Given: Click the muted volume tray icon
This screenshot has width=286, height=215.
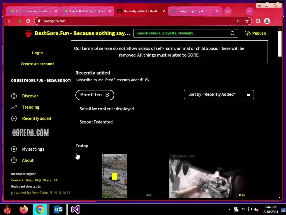Looking at the screenshot, I should click(256, 209).
